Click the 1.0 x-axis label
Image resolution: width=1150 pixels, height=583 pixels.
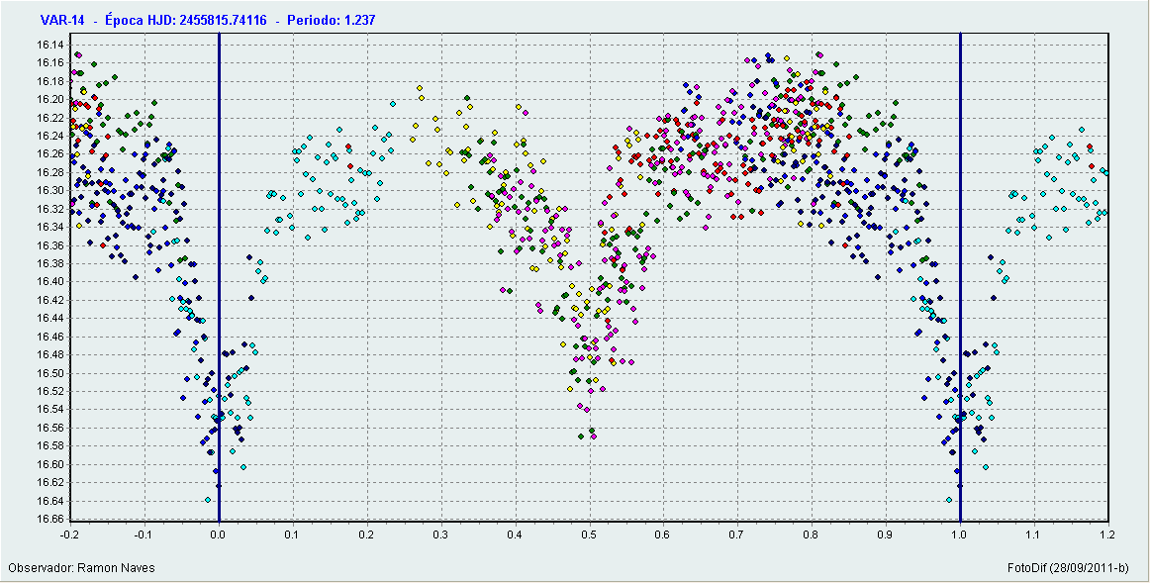point(960,535)
